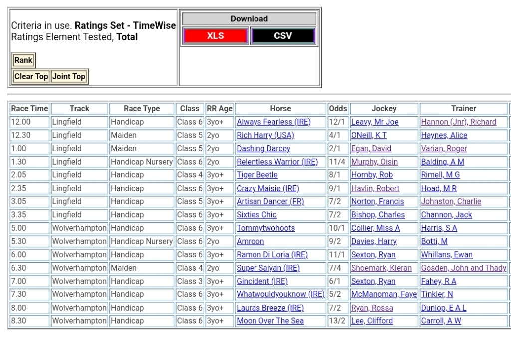
Task: Select the horse Tommytwohoots
Action: (x=265, y=228)
